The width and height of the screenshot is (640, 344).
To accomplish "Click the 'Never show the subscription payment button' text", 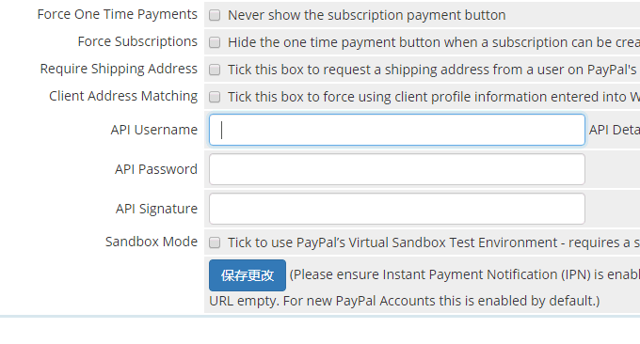I will [x=366, y=15].
